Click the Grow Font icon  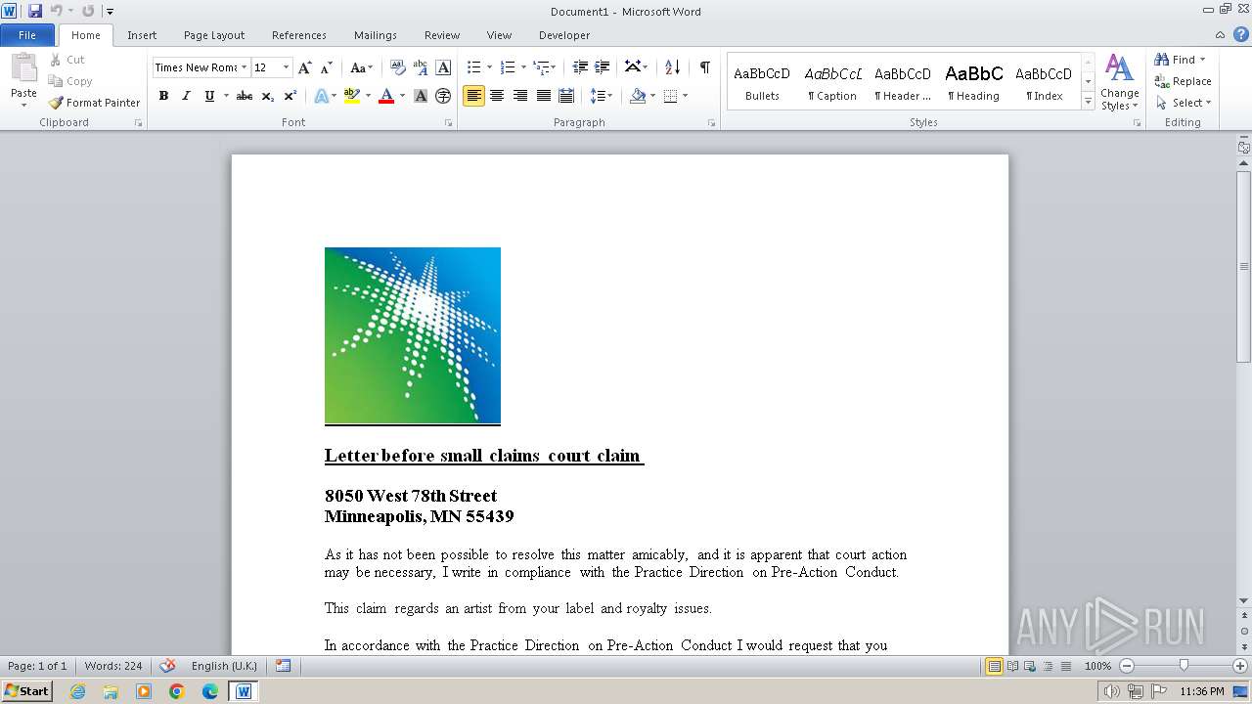pos(305,67)
